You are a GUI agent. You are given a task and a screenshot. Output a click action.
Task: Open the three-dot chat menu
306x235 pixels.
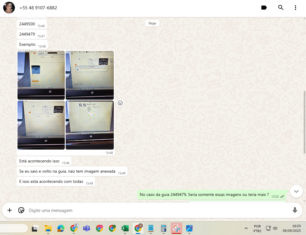click(x=295, y=8)
